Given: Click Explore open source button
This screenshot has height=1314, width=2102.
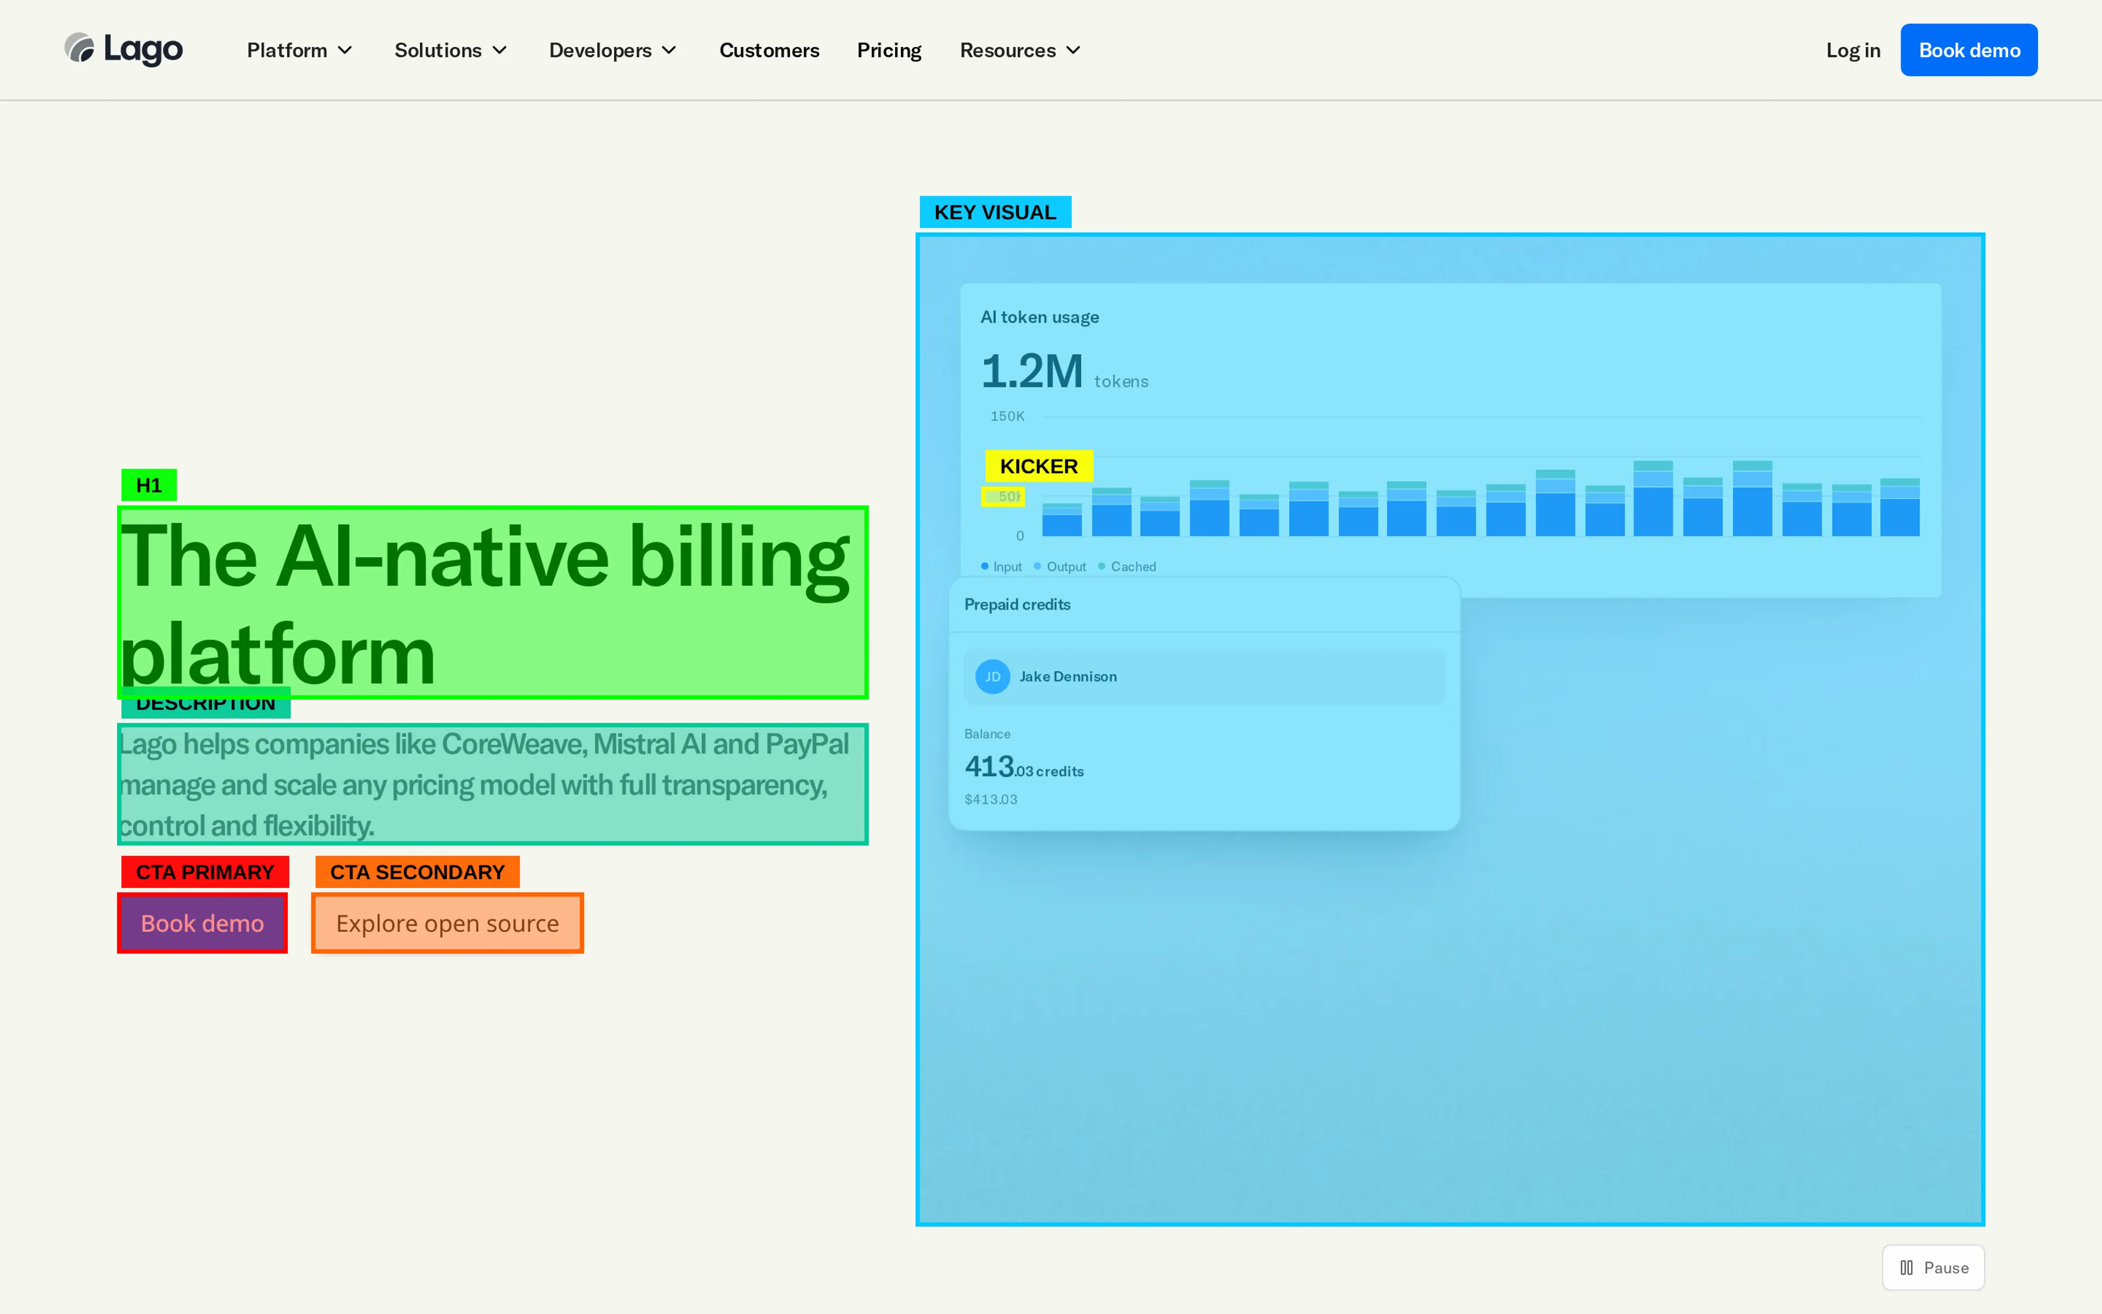Looking at the screenshot, I should pyautogui.click(x=447, y=923).
